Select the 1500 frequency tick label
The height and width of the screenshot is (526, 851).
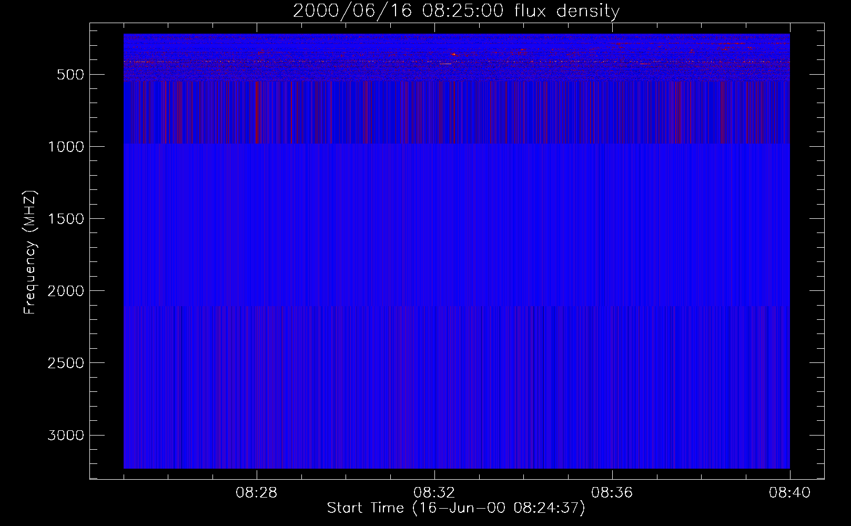click(x=66, y=219)
